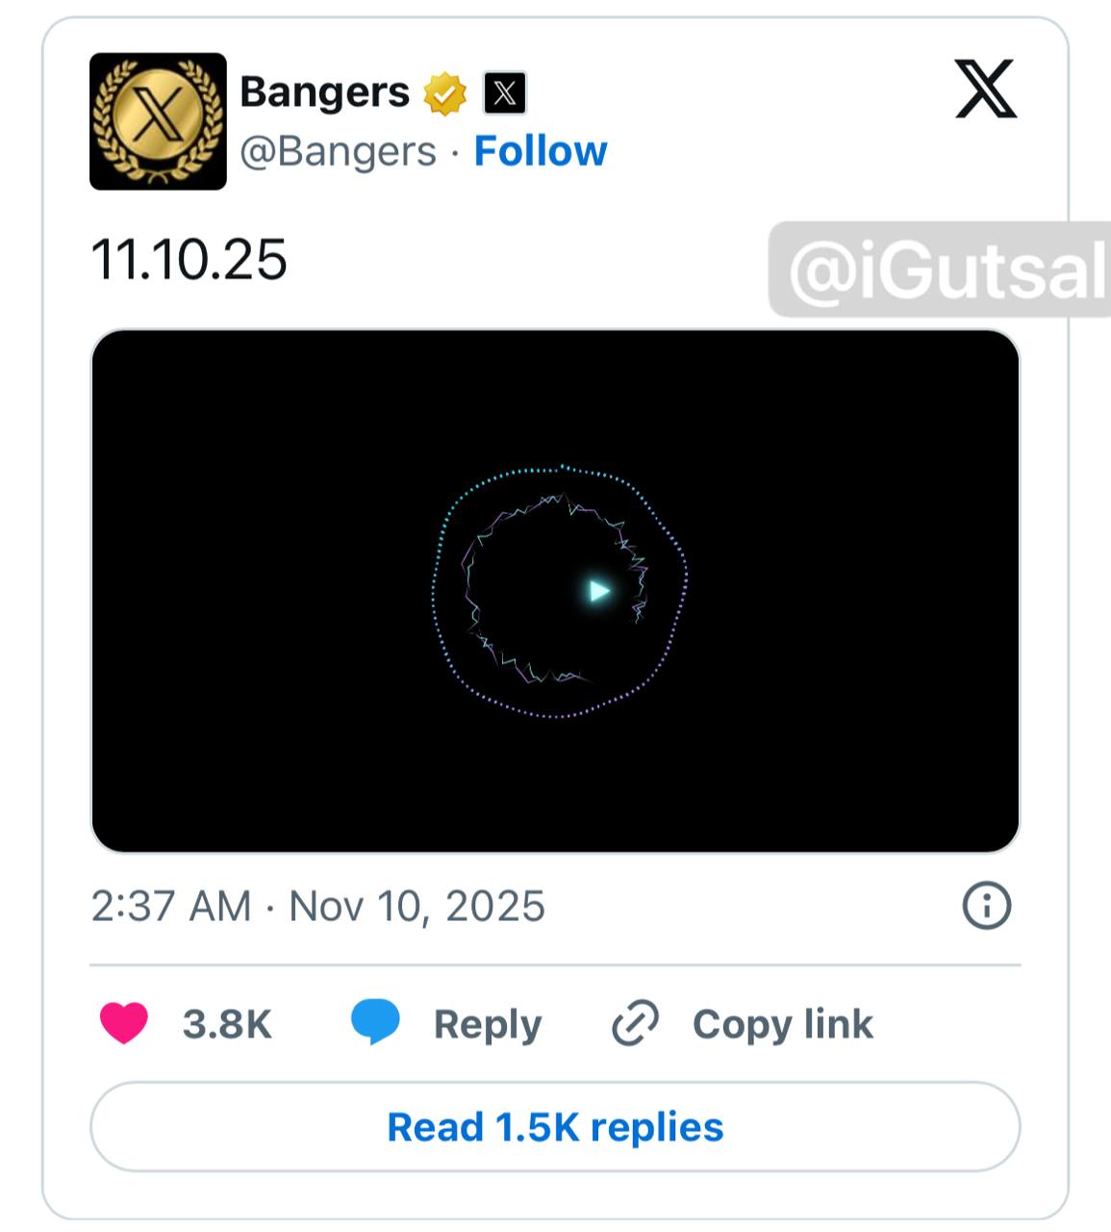Follow the Bangers account
Screen dimensions: 1111x1232
[x=542, y=151]
